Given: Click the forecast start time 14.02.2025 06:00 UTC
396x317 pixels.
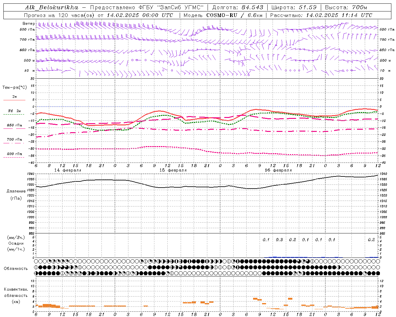Looking at the screenshot, I should (140, 15).
